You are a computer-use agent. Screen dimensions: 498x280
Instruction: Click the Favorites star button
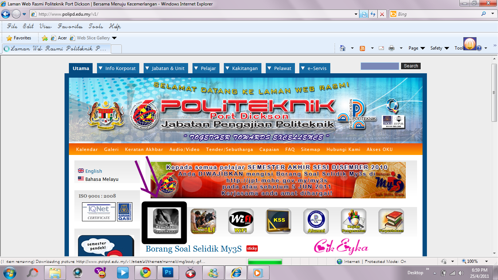(19, 38)
